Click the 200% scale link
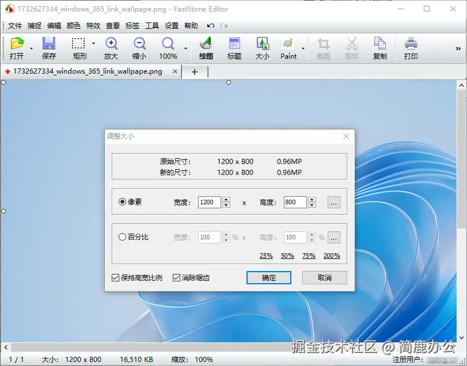This screenshot has width=467, height=366. click(x=332, y=256)
